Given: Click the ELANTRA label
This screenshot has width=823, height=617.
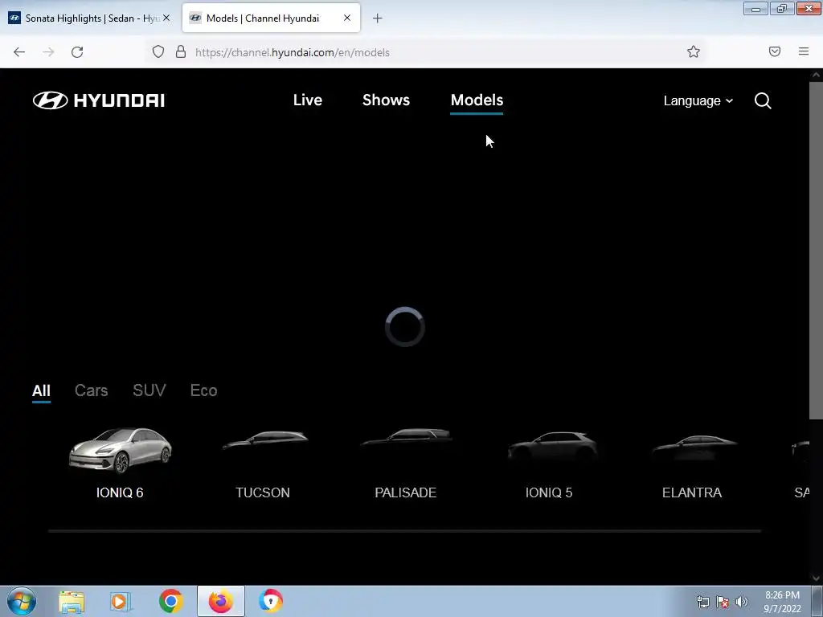Looking at the screenshot, I should point(692,492).
